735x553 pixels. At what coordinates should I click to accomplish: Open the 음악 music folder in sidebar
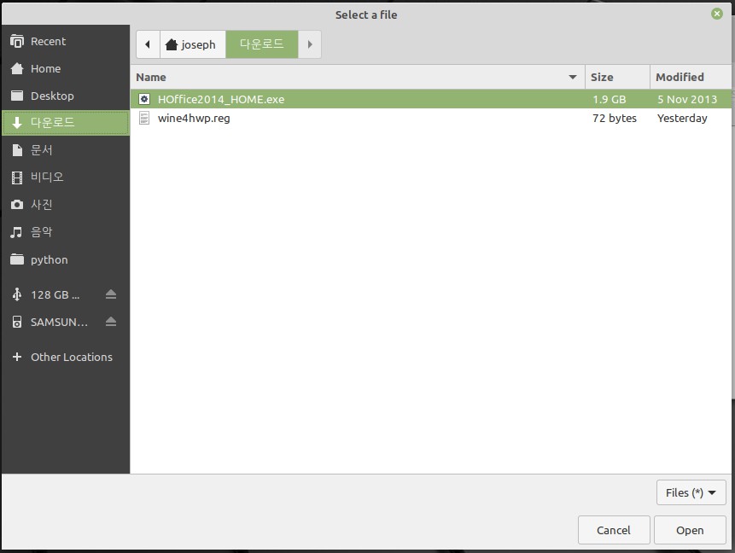66,231
